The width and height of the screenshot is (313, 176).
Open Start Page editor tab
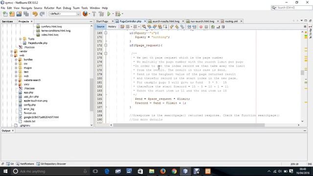click(102, 21)
